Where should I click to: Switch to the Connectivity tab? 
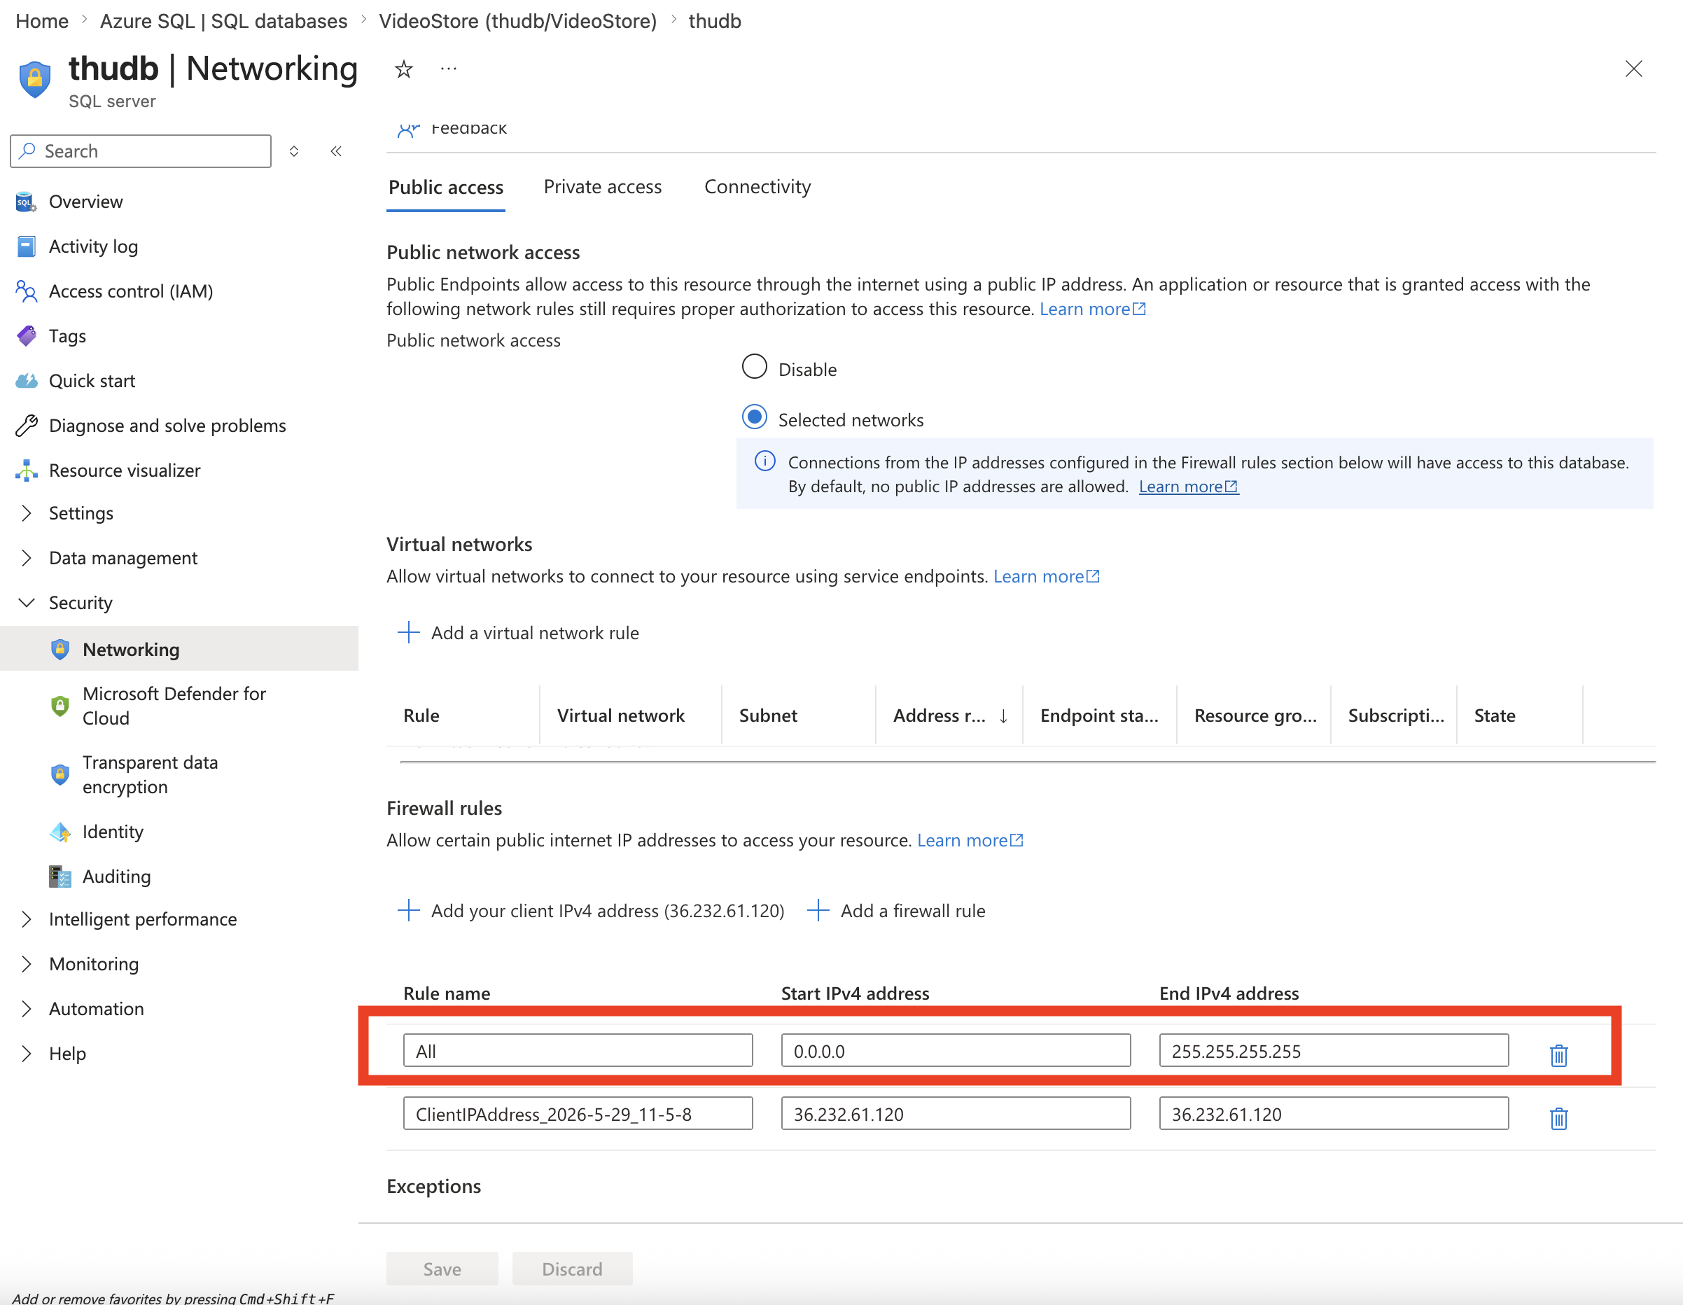tap(757, 188)
